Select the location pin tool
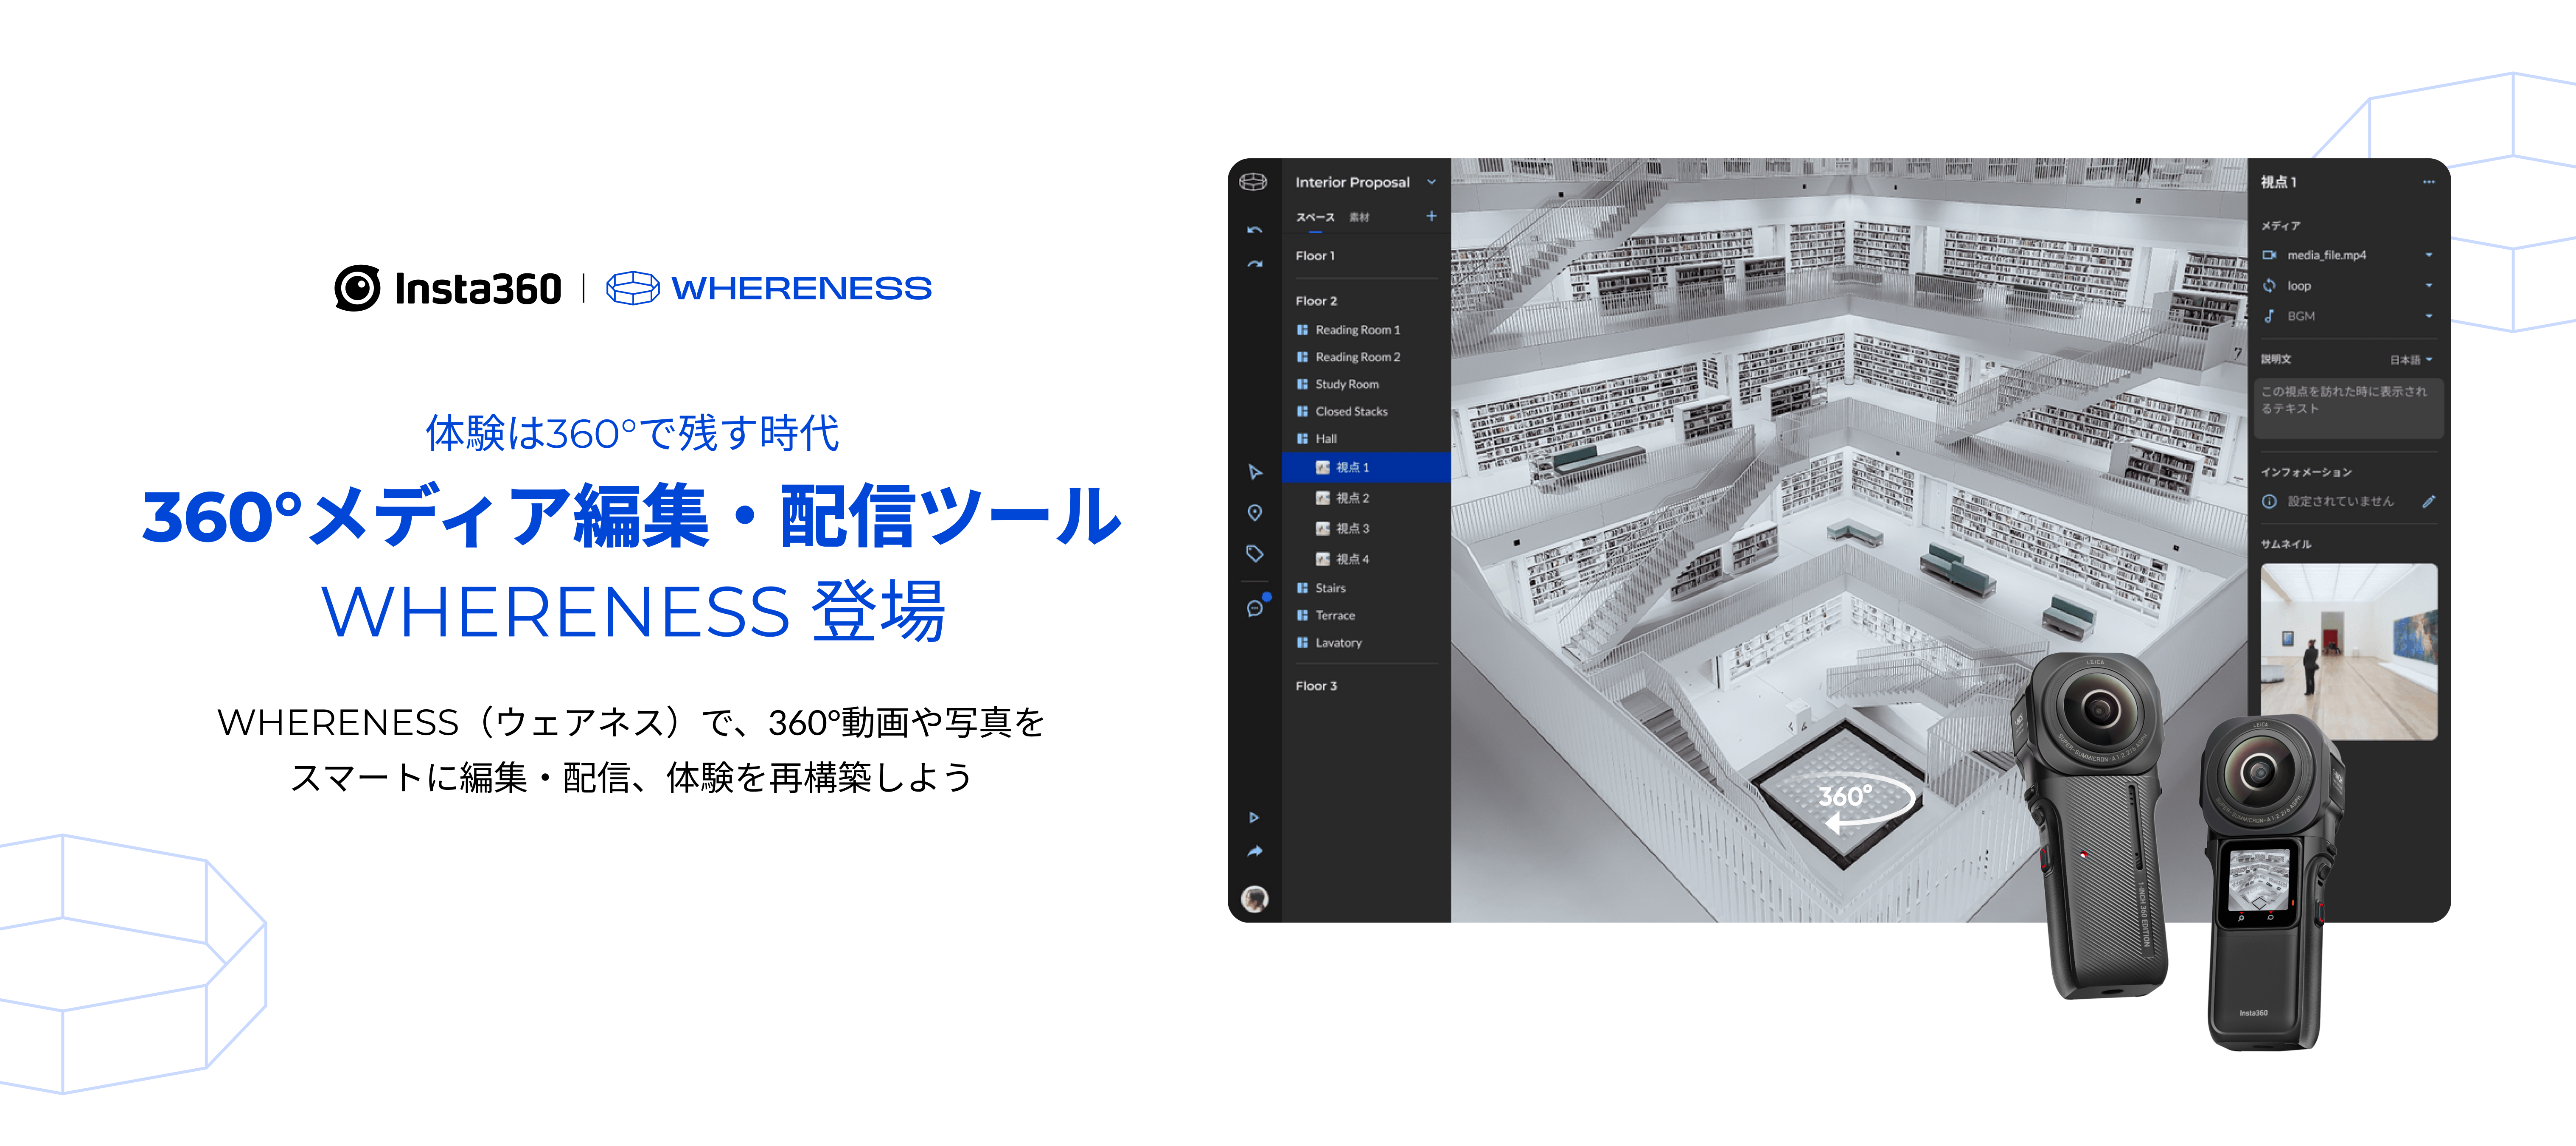 point(1254,513)
